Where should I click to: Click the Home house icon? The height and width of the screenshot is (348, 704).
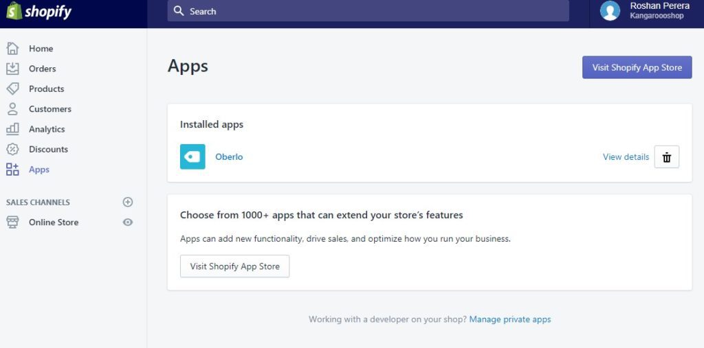(12, 49)
